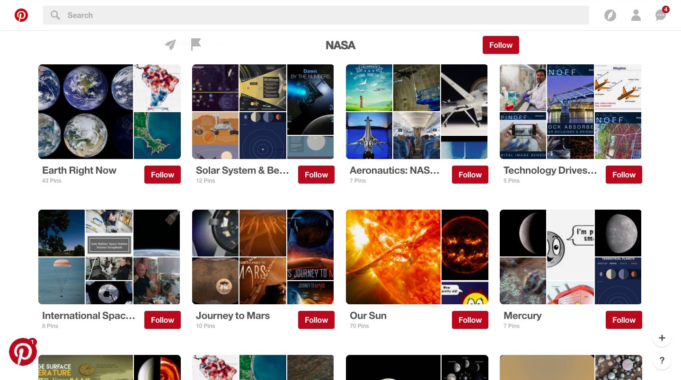Screen dimensions: 681x380
Task: Click the paper plane send icon
Action: click(x=170, y=44)
